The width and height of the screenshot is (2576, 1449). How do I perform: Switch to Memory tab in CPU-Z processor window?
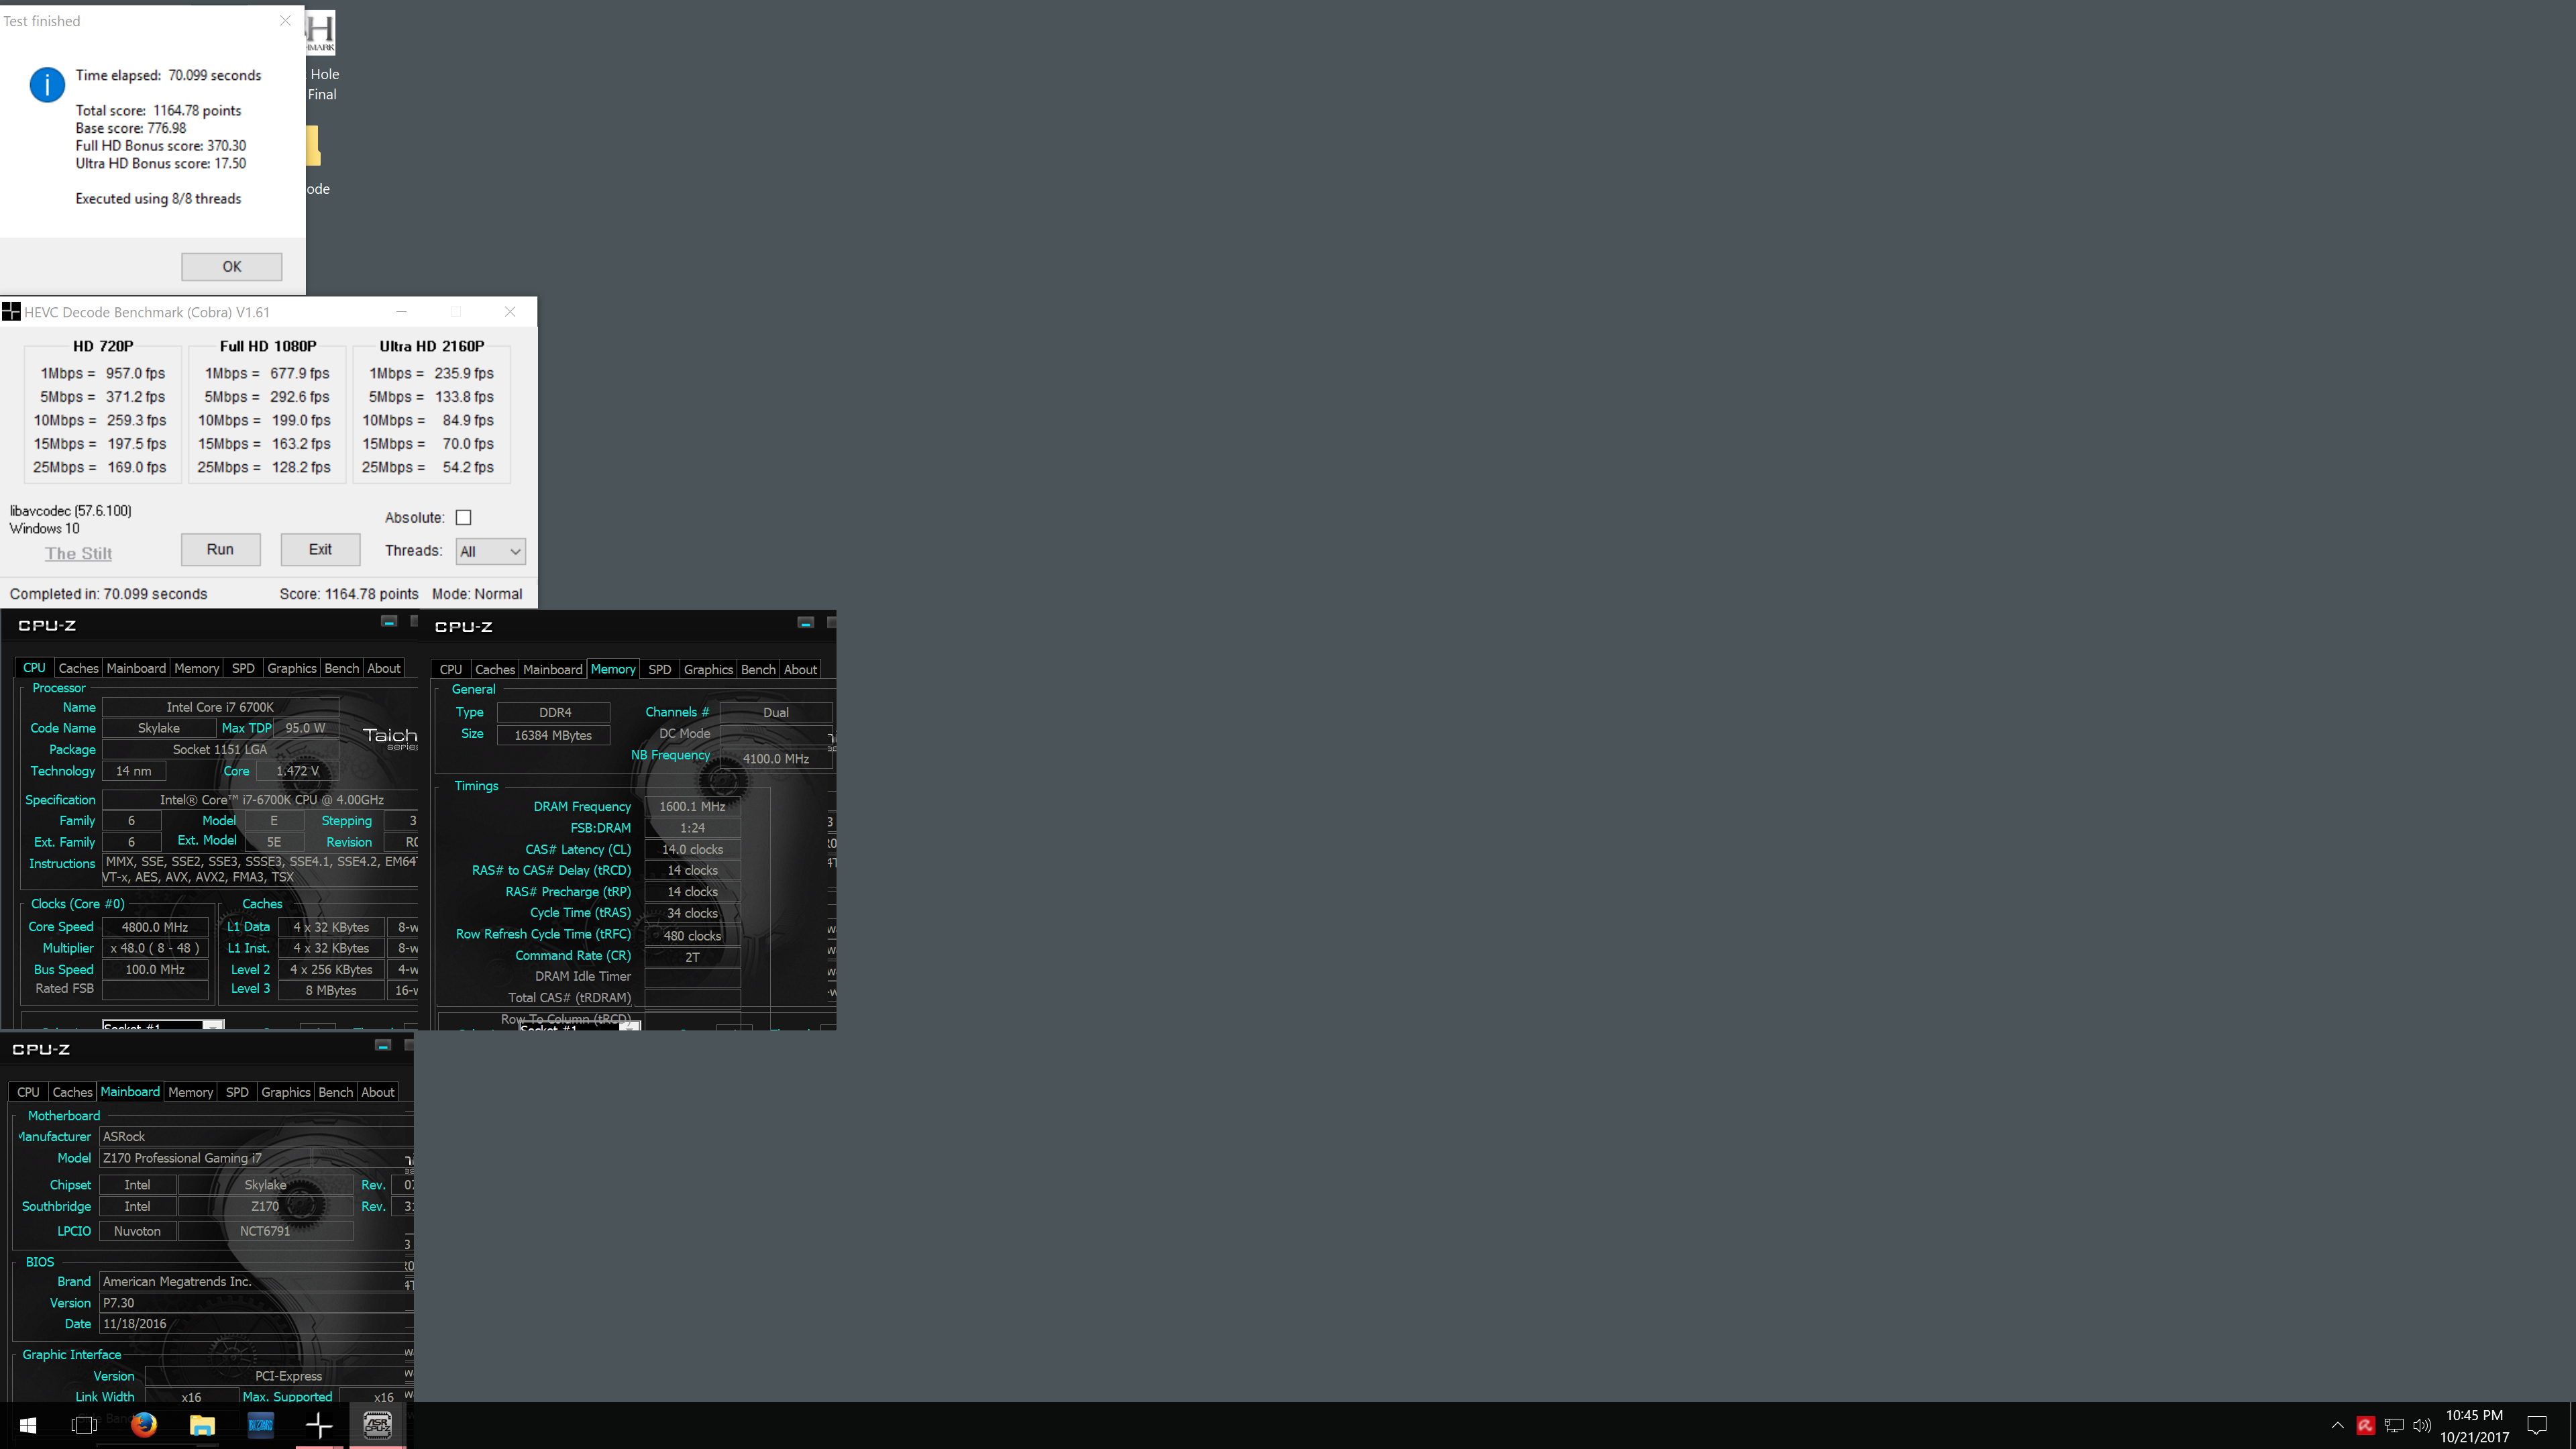[196, 668]
